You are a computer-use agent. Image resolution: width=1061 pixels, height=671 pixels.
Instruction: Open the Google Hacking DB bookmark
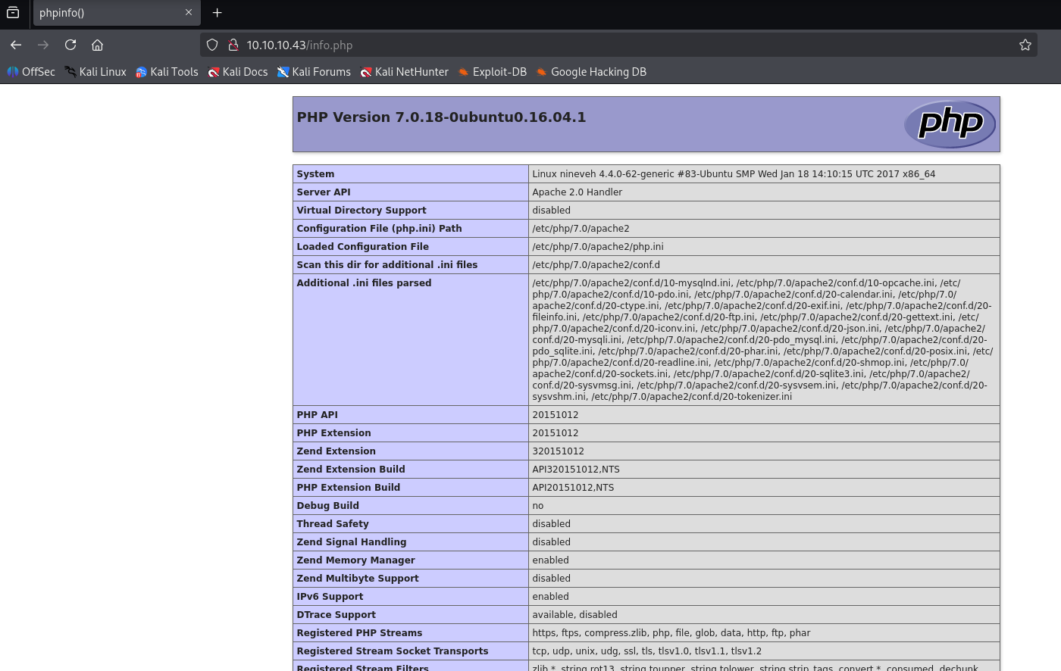tap(591, 72)
